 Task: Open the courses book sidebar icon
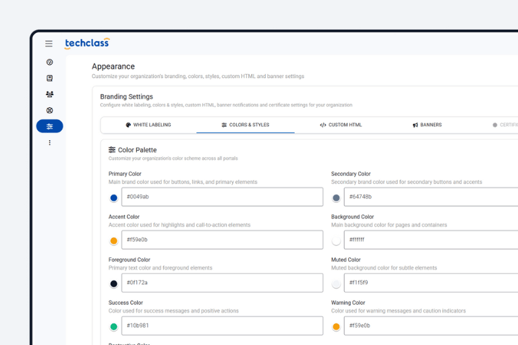click(x=49, y=78)
